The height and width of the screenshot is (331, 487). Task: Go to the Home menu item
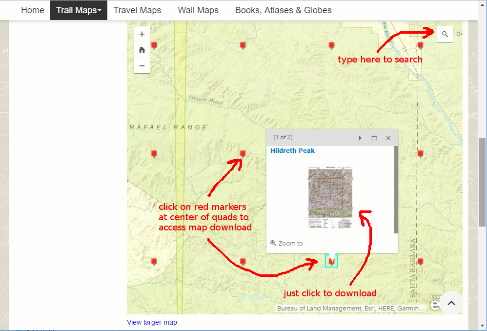(x=32, y=10)
